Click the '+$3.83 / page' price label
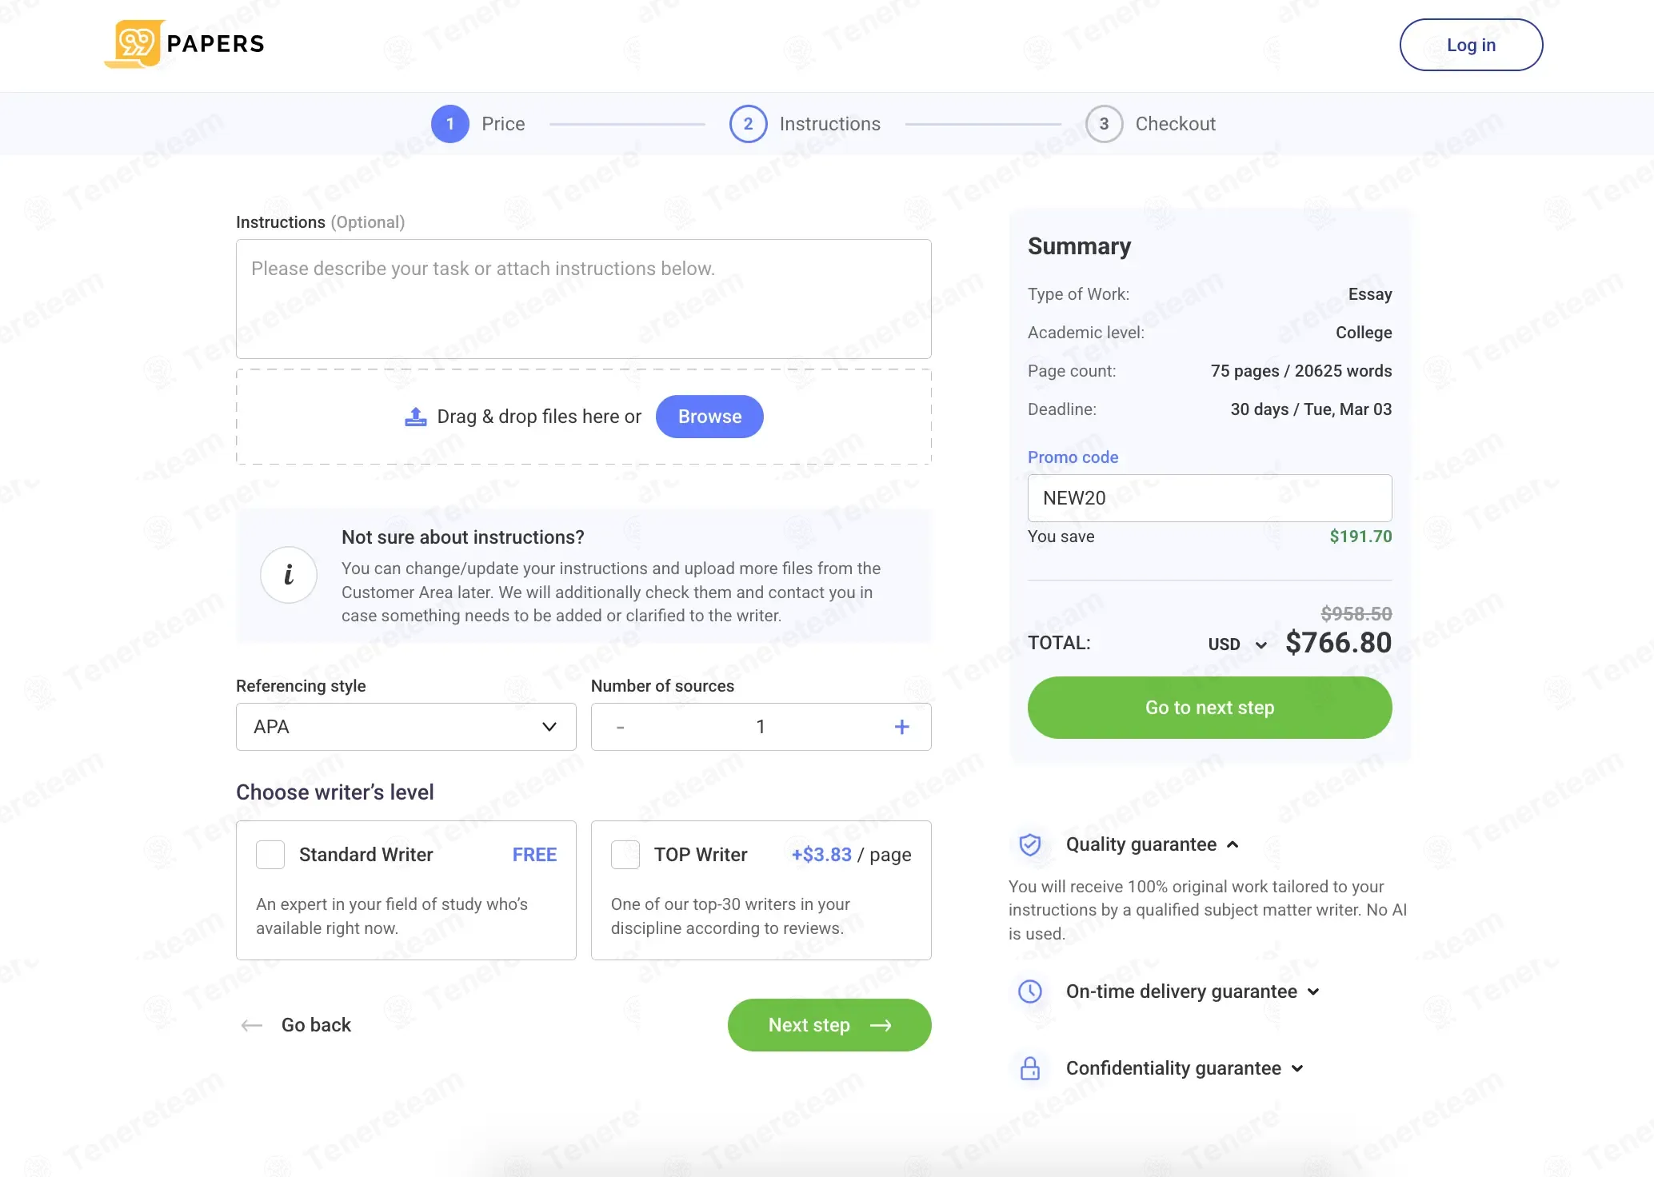This screenshot has width=1654, height=1177. (851, 855)
